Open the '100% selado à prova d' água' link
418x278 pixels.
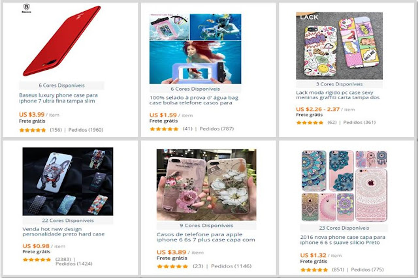pos(194,100)
